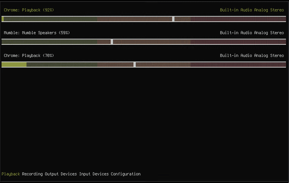The height and width of the screenshot is (183, 289).
Task: Open the Configuration tab
Action: [126, 174]
